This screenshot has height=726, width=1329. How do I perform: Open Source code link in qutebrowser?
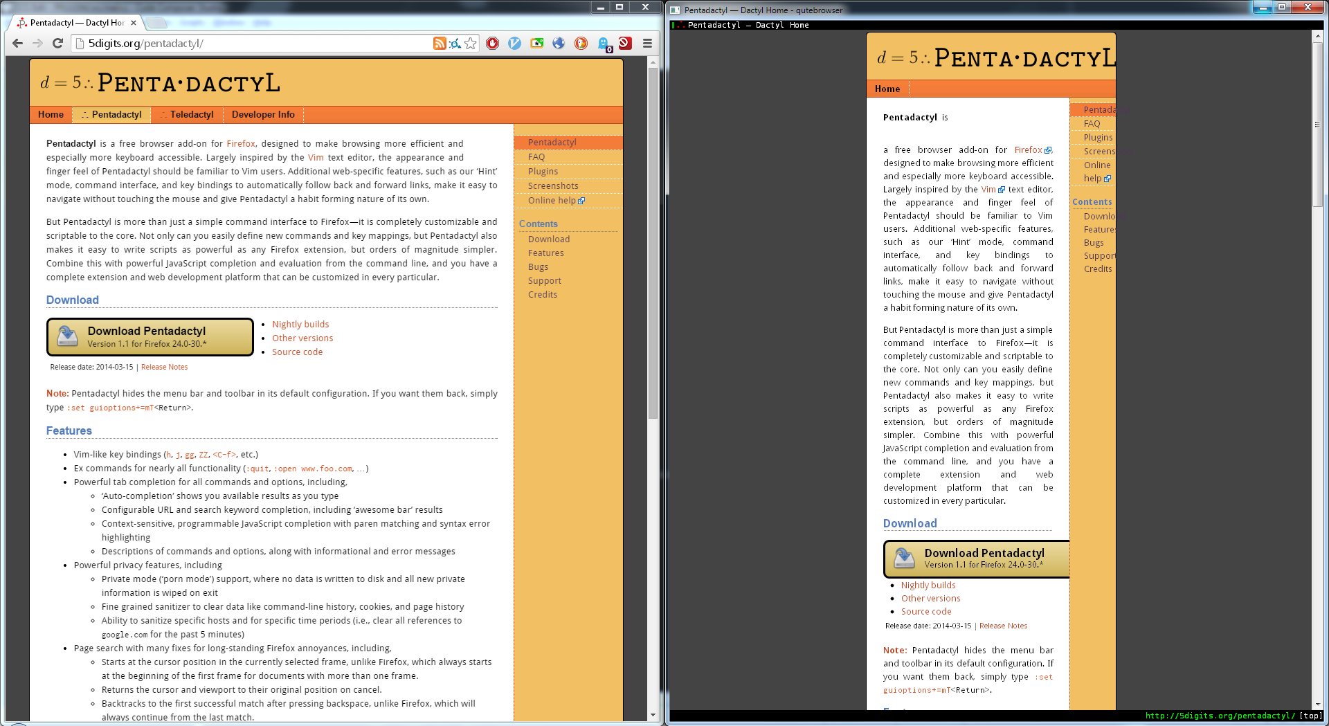point(926,611)
